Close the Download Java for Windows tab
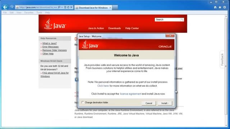This screenshot has height=129, width=230. pyautogui.click(x=110, y=8)
